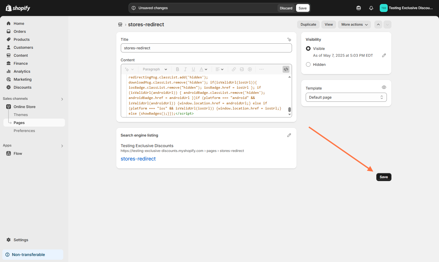Go to the previous page with up arrow

coord(378,25)
